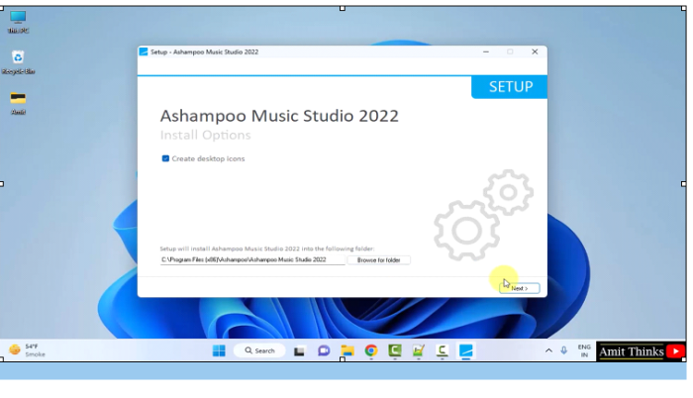Click the white C taskbar app icon

click(x=442, y=350)
